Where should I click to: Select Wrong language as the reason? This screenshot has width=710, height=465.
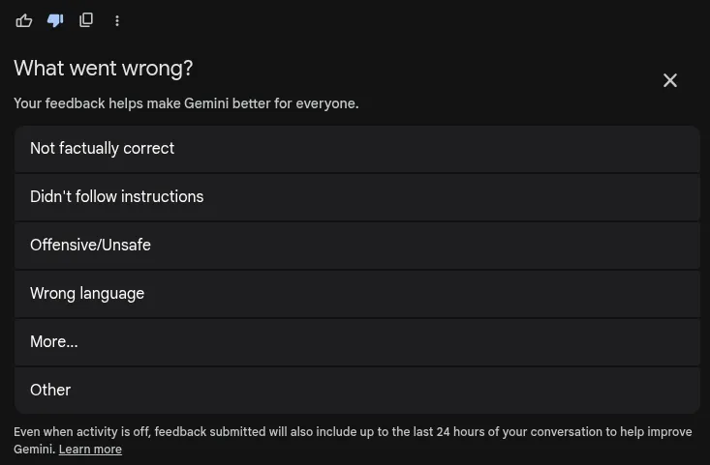point(356,294)
